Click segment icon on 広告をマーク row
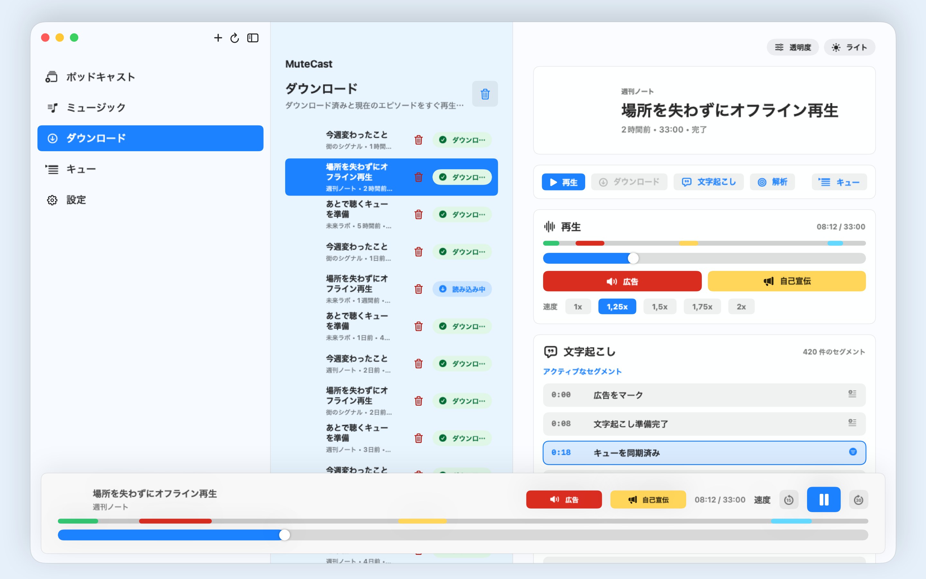 pos(852,394)
